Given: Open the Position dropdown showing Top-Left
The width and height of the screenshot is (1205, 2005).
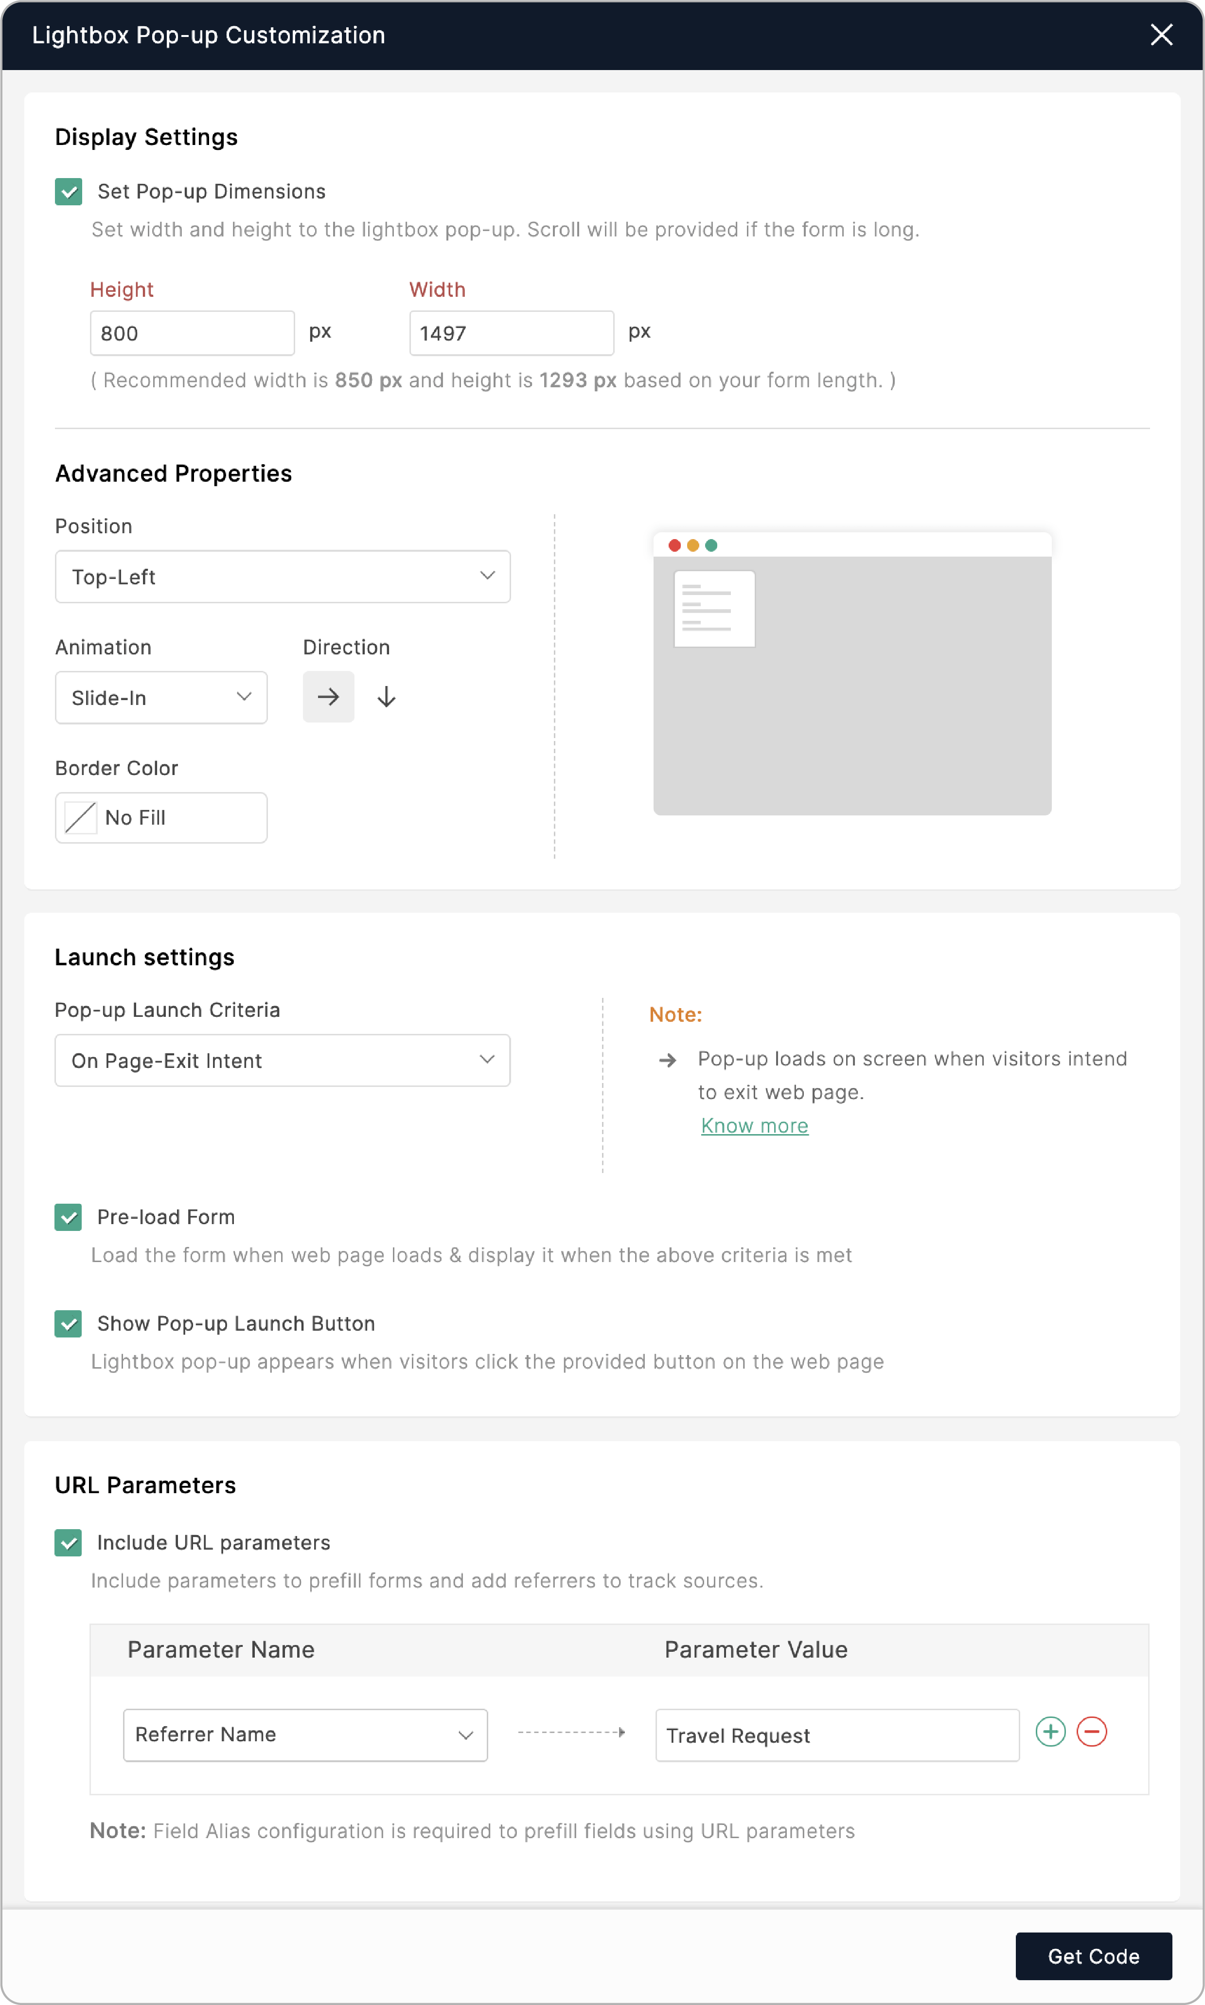Looking at the screenshot, I should click(283, 577).
